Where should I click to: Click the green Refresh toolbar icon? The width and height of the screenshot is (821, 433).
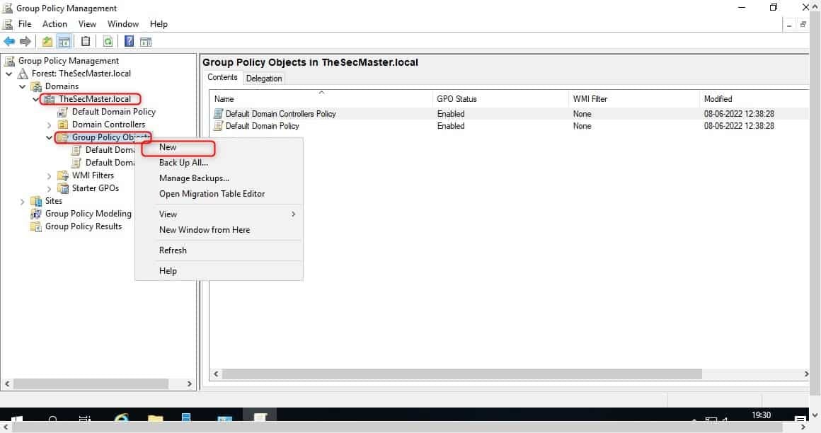108,41
